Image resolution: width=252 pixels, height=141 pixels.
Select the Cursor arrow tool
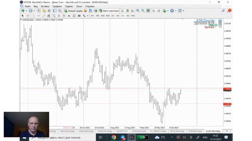23,16
